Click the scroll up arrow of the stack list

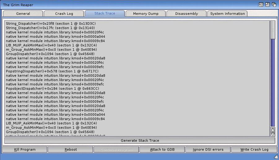click(x=273, y=130)
